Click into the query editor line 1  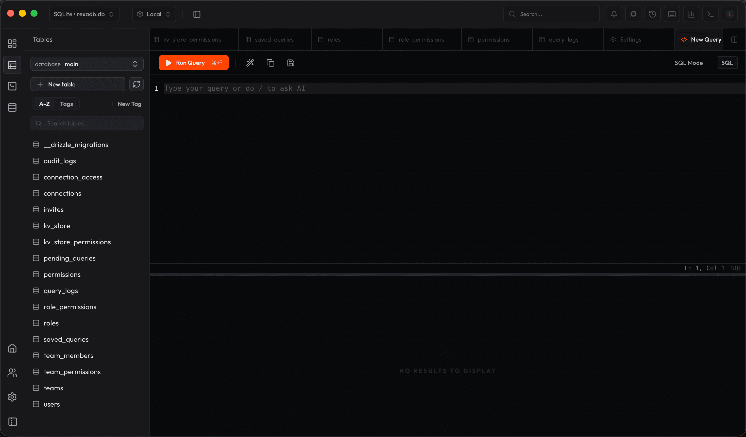tap(454, 88)
